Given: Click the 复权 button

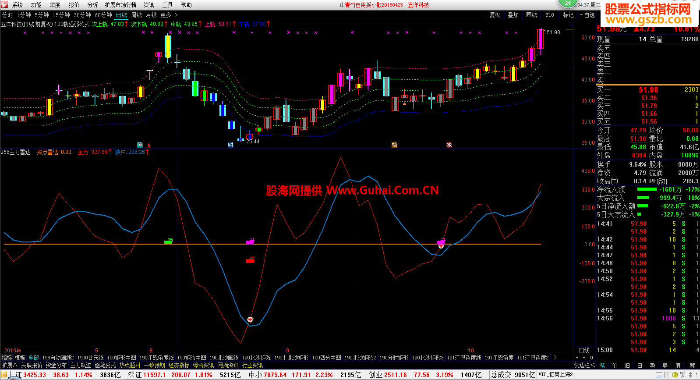Looking at the screenshot, I should click(x=495, y=15).
